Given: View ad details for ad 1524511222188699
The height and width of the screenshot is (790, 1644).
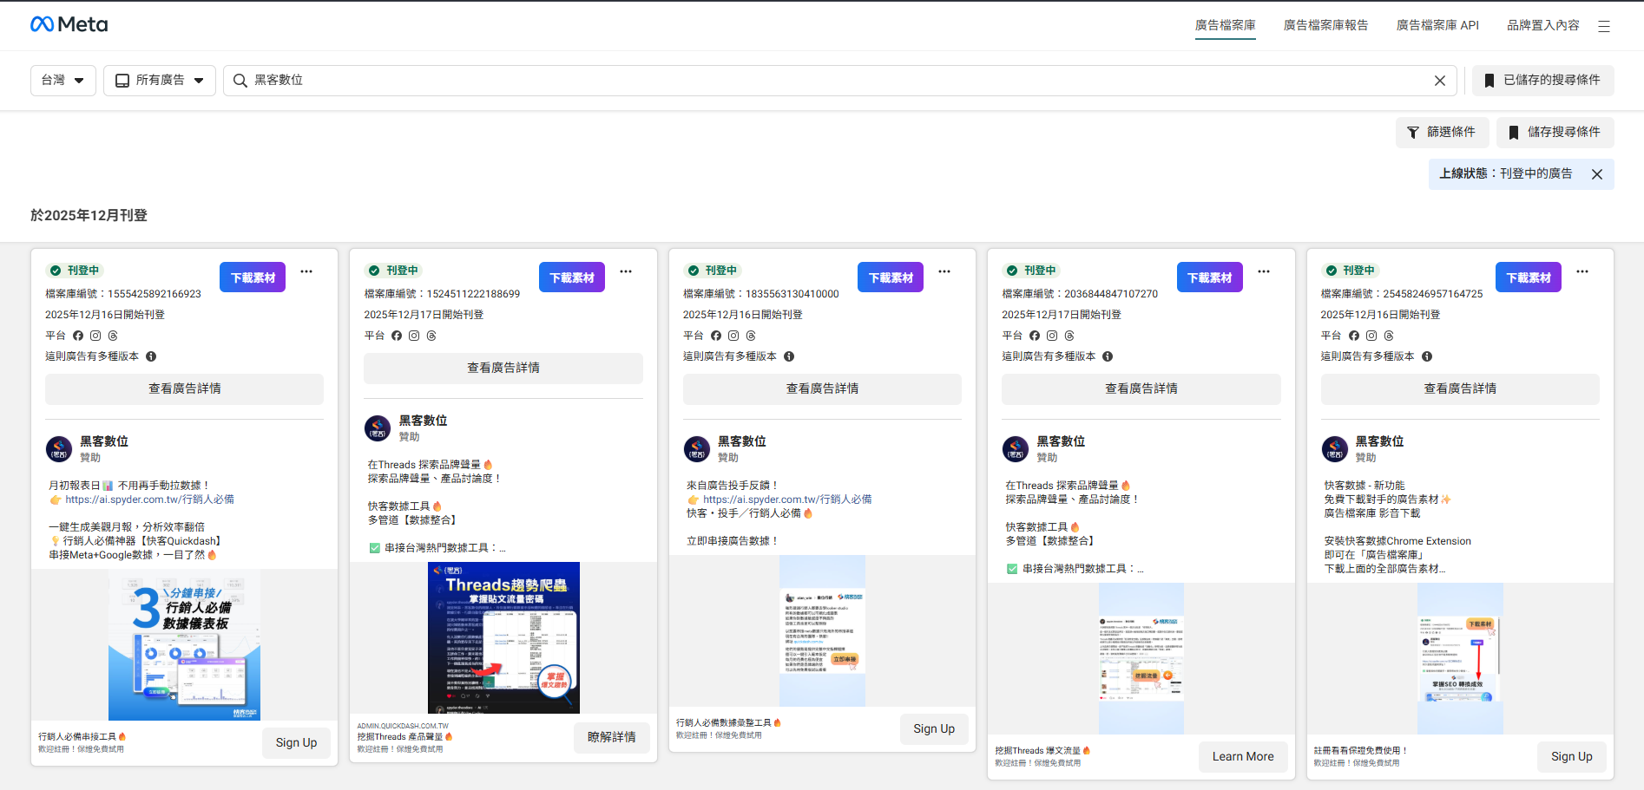Looking at the screenshot, I should click(503, 369).
